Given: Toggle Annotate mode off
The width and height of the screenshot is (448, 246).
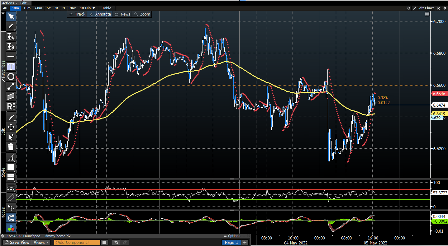Looking at the screenshot, I should pos(100,14).
